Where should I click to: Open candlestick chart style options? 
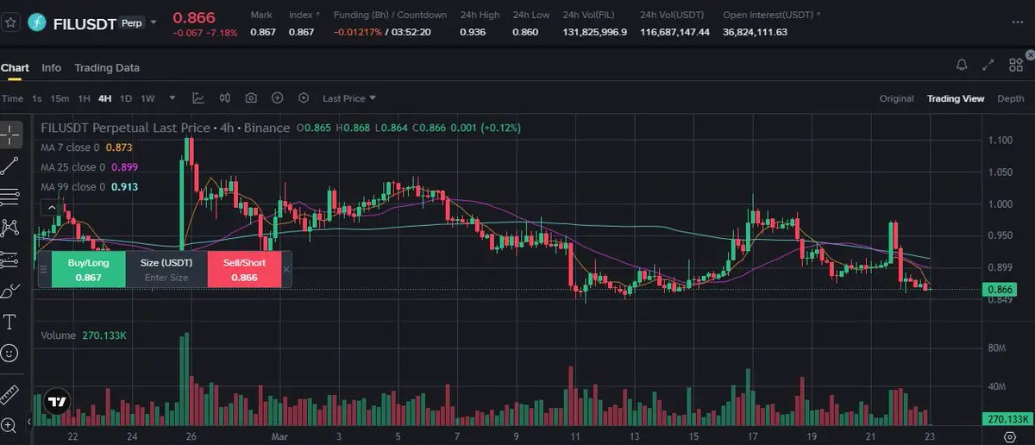tap(225, 98)
